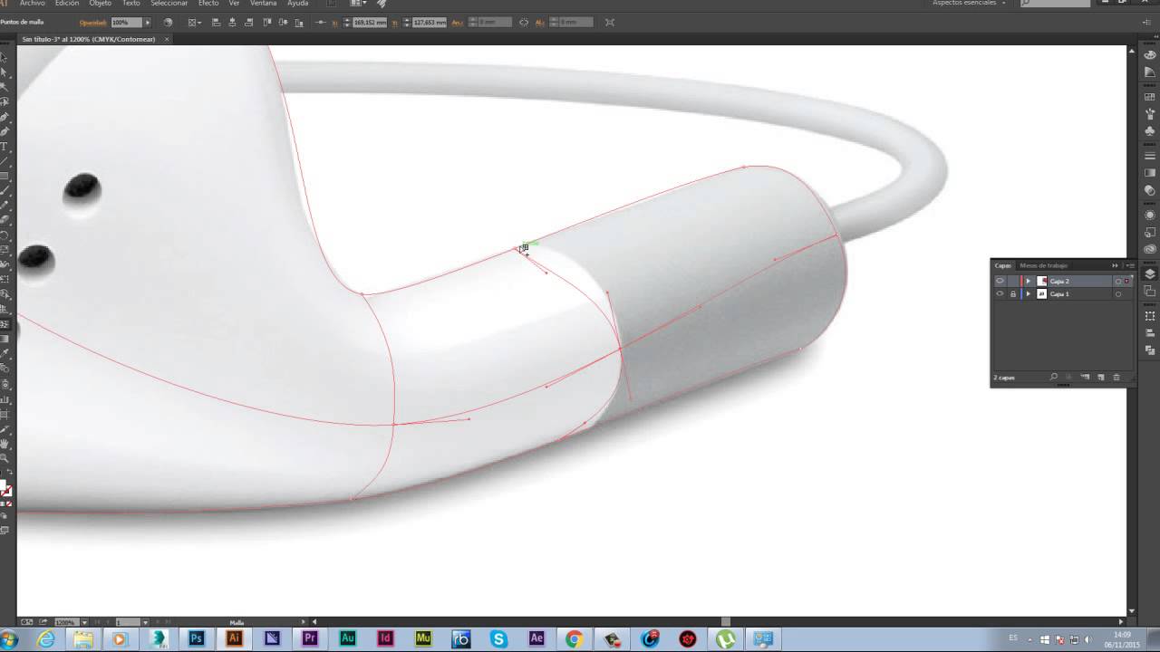Expand the Capa 2 layer triangle
Screen dimensions: 1160x652
1028,282
